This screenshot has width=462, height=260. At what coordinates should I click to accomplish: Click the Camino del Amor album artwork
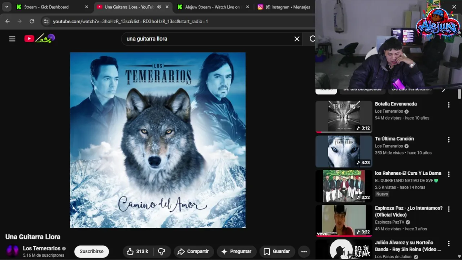tap(158, 140)
